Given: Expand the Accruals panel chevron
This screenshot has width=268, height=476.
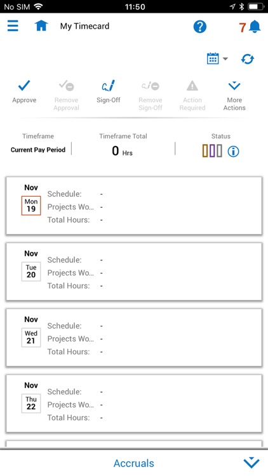Looking at the screenshot, I should pos(251,463).
